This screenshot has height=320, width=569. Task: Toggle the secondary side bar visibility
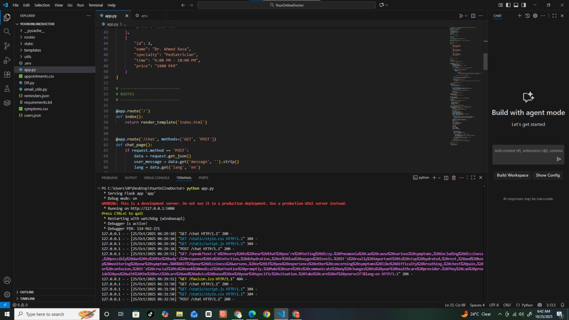pyautogui.click(x=524, y=5)
